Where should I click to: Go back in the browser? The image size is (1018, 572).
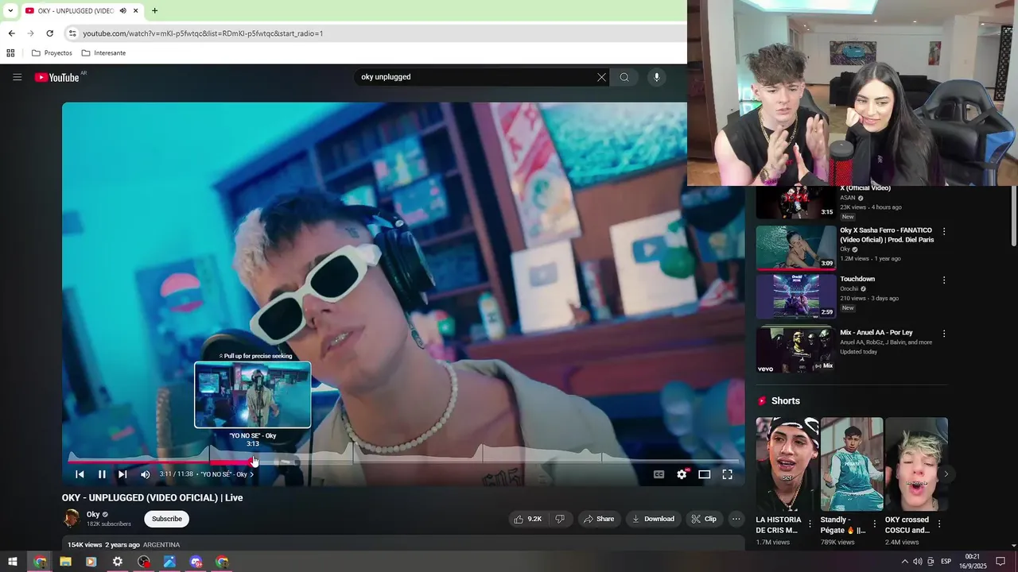point(11,33)
